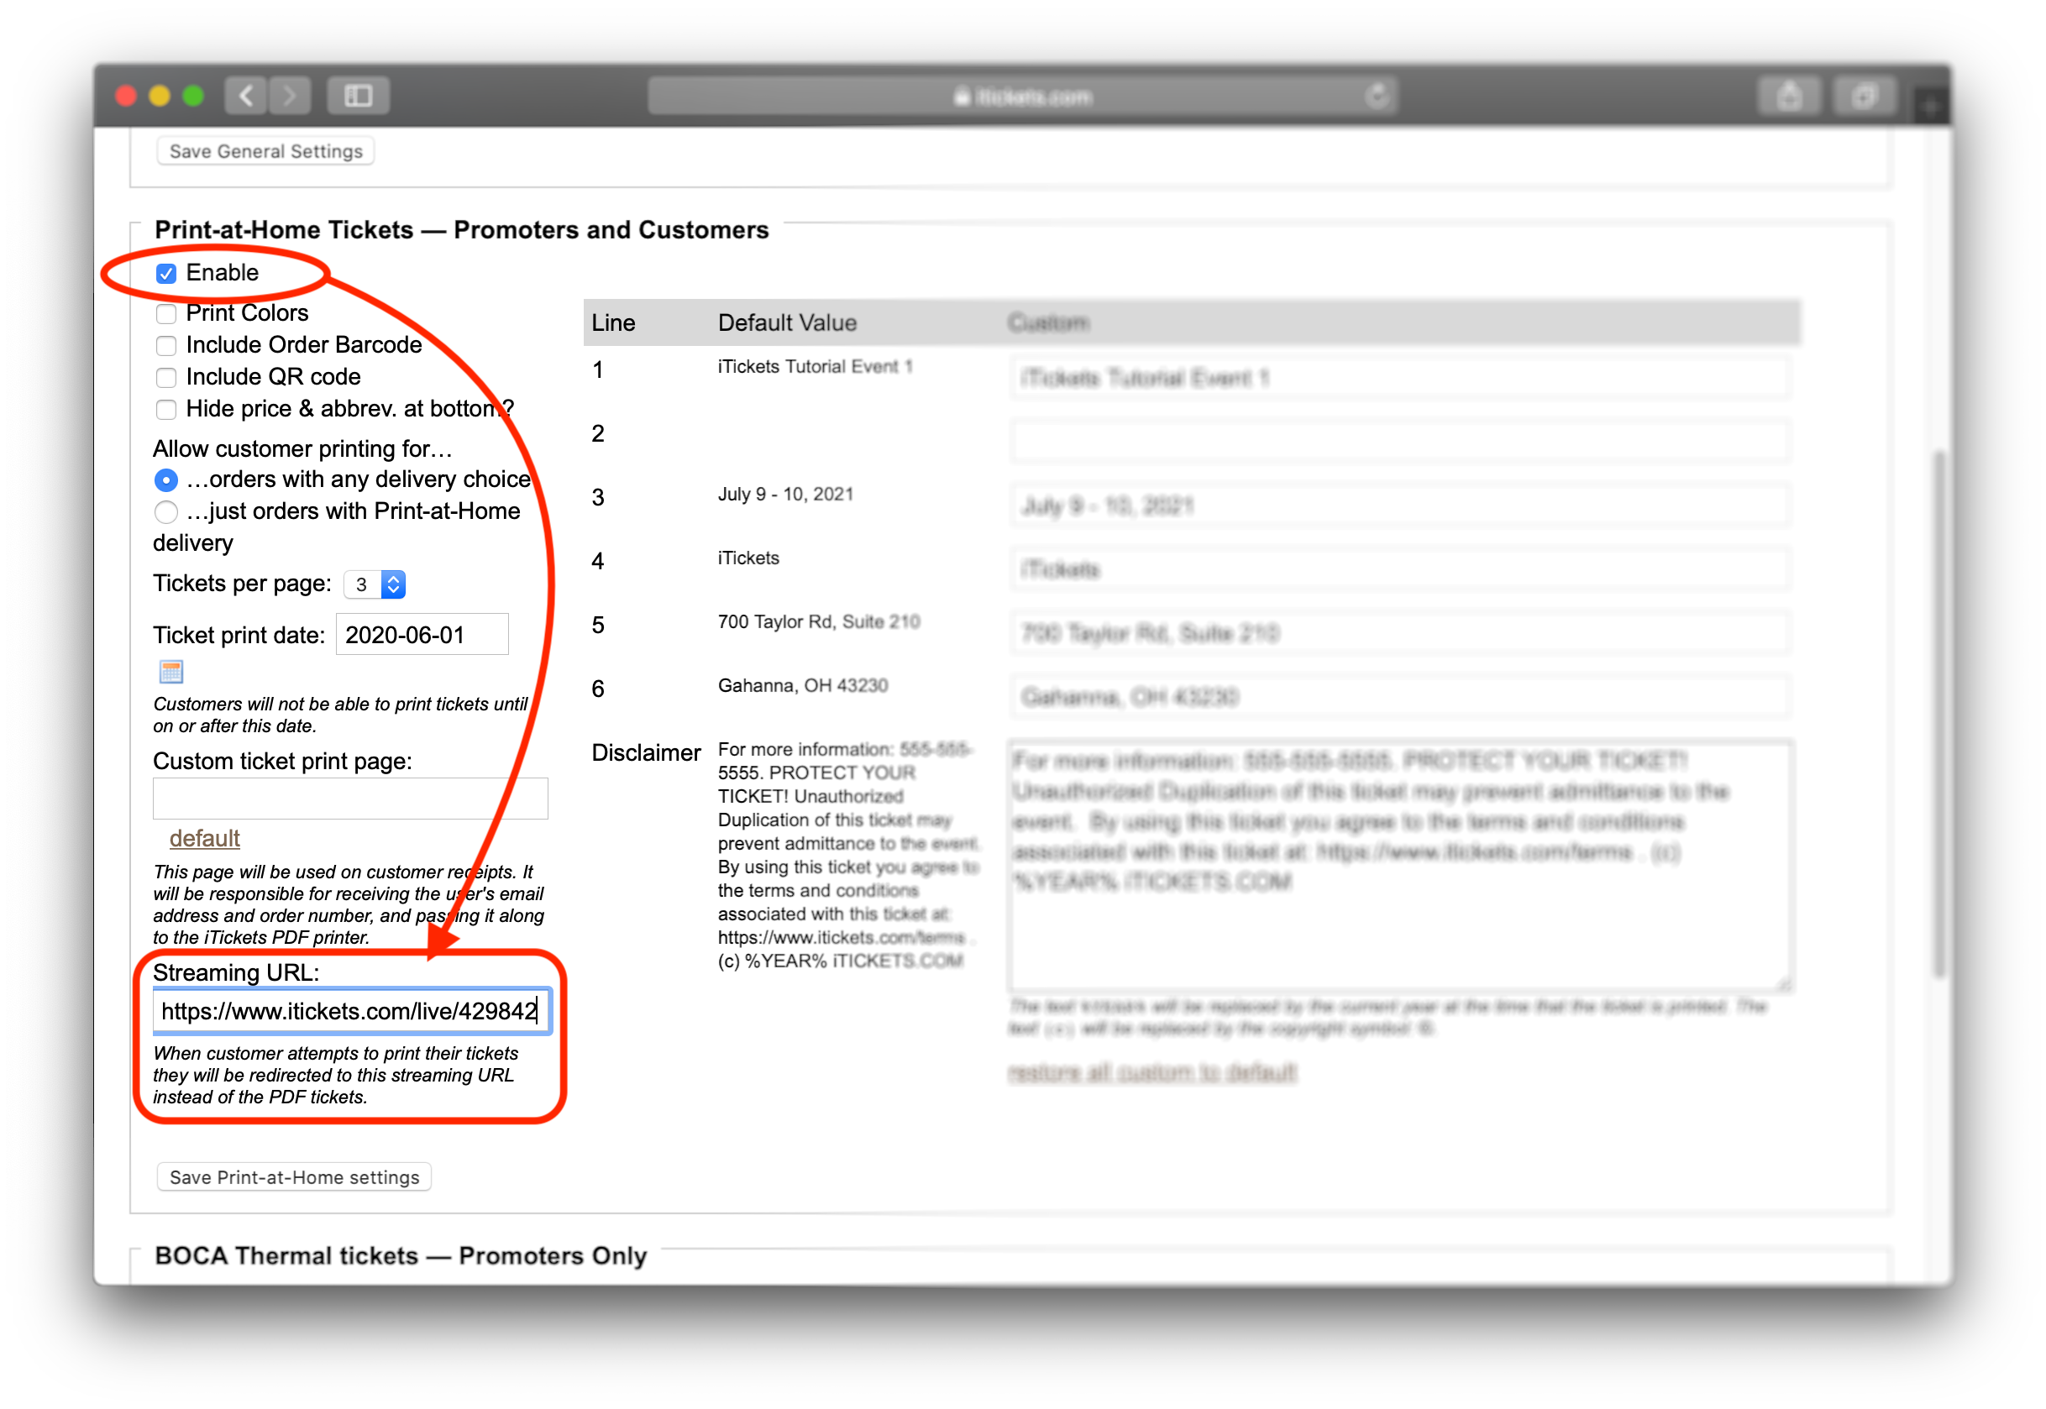This screenshot has width=2046, height=1409.
Task: Go forward using Safari forward arrow
Action: 290,96
